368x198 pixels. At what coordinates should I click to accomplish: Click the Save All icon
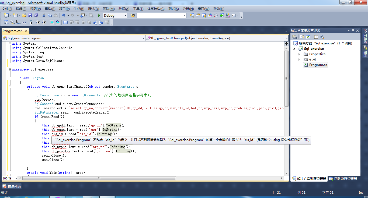pos(36,15)
